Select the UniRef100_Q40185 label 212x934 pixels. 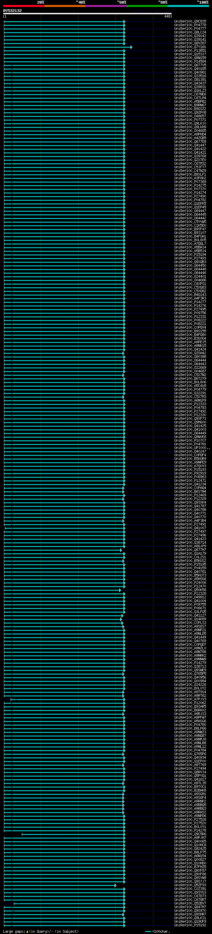click(190, 69)
